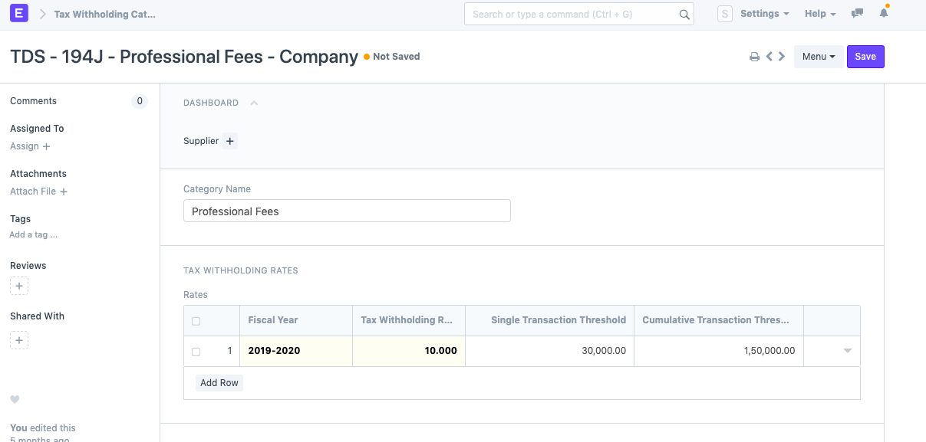
Task: Go to previous document arrow
Action: point(769,57)
